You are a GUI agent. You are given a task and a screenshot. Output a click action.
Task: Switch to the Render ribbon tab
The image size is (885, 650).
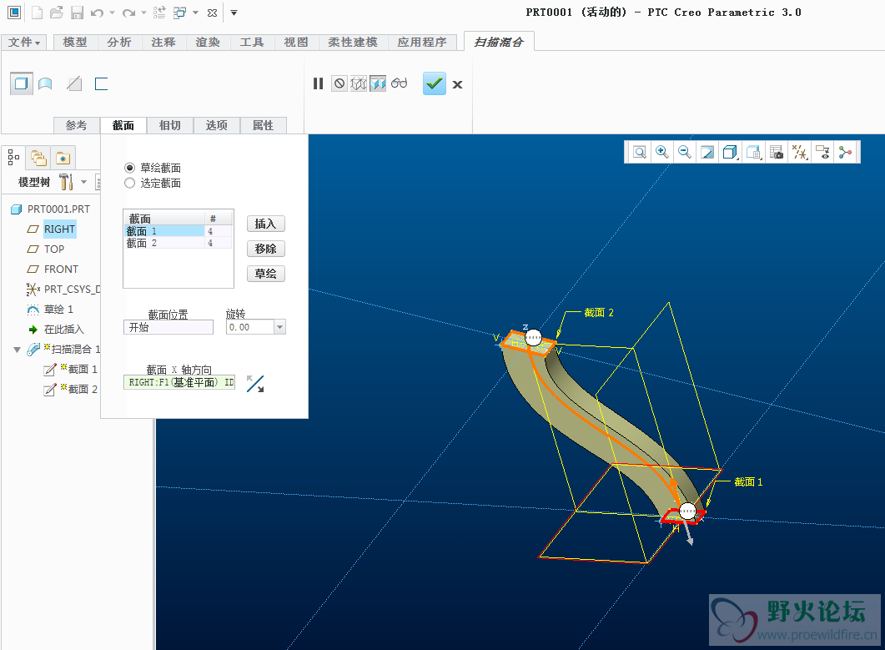[208, 43]
